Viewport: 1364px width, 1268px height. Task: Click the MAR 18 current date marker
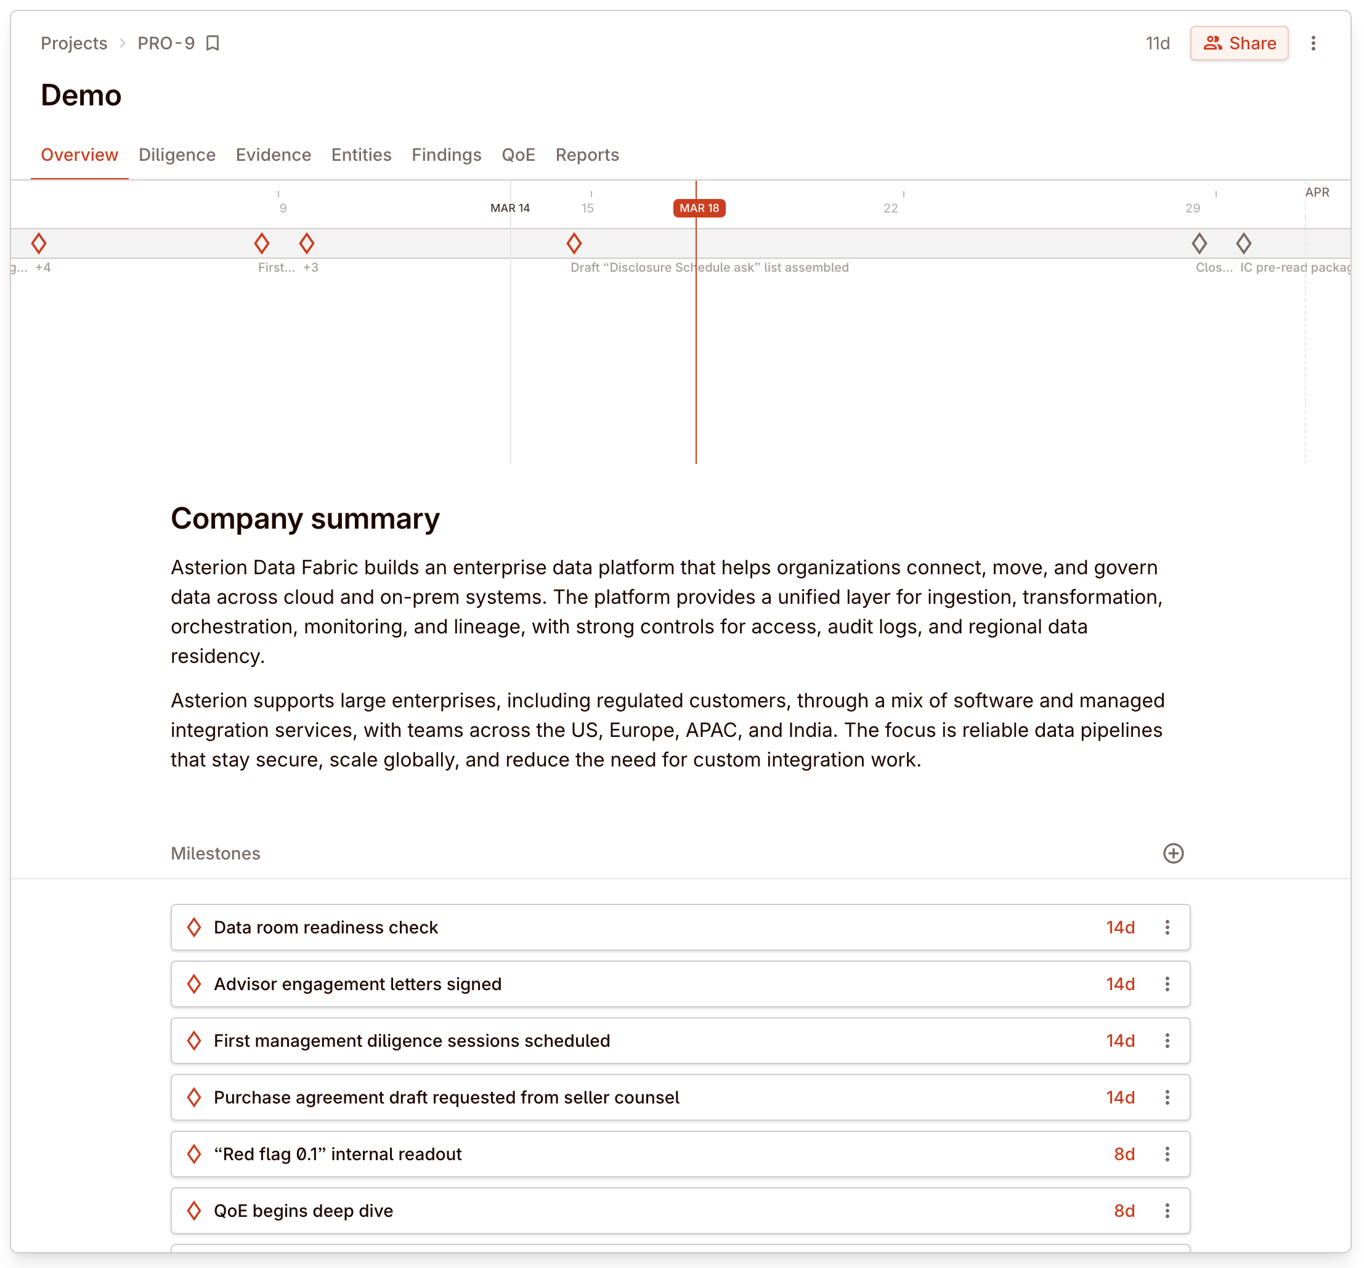click(699, 208)
